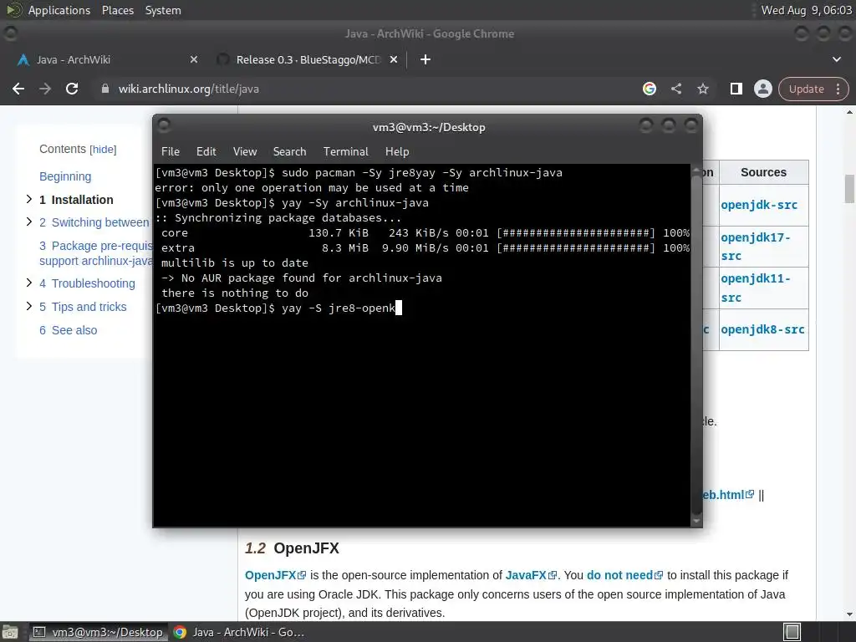Jump to Beginning of article
The width and height of the screenshot is (856, 642).
coord(65,176)
